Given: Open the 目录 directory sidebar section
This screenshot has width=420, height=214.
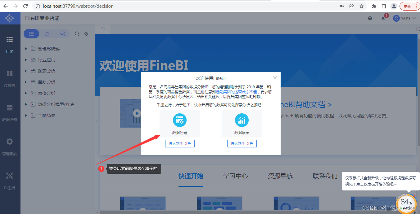Looking at the screenshot, I should coord(10,45).
